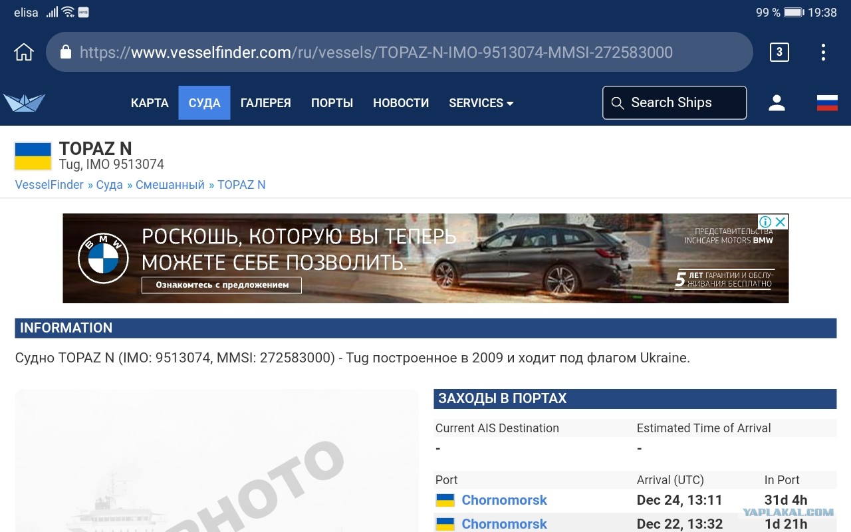This screenshot has width=851, height=532.
Task: Follow the Смешанный breadcrumb link
Action: pyautogui.click(x=170, y=185)
